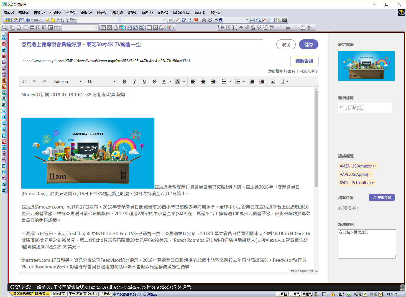Align text left in editor
This screenshot has width=406, height=297.
coord(193,82)
